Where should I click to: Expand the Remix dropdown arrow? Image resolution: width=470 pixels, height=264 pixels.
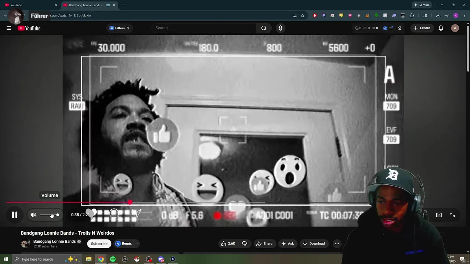pos(137,243)
